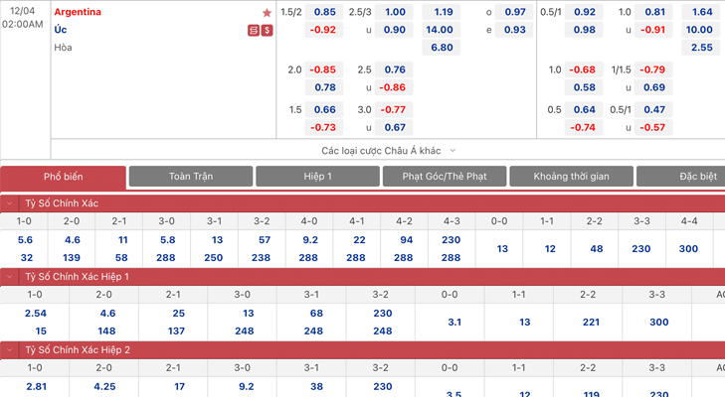The width and height of the screenshot is (725, 397).
Task: Switch to the 'Toàn Trận' tab
Action: pos(191,177)
